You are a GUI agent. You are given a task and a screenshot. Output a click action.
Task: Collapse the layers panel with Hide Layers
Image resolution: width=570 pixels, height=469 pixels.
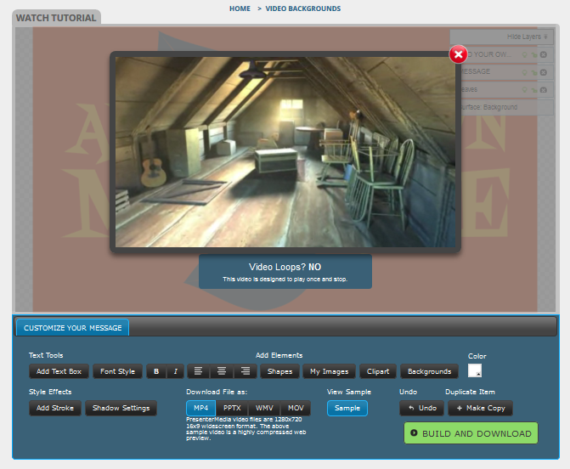[527, 37]
